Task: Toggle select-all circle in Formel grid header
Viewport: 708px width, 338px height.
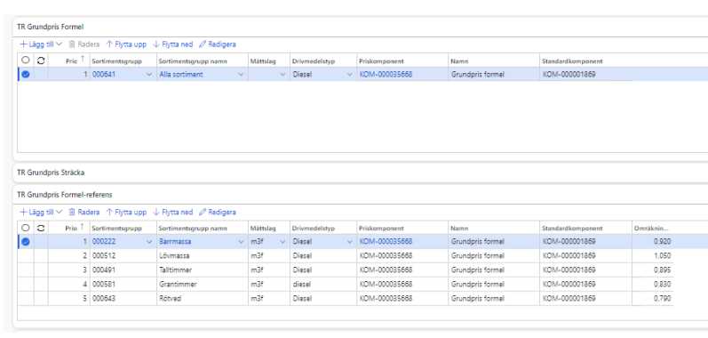Action: [x=26, y=60]
